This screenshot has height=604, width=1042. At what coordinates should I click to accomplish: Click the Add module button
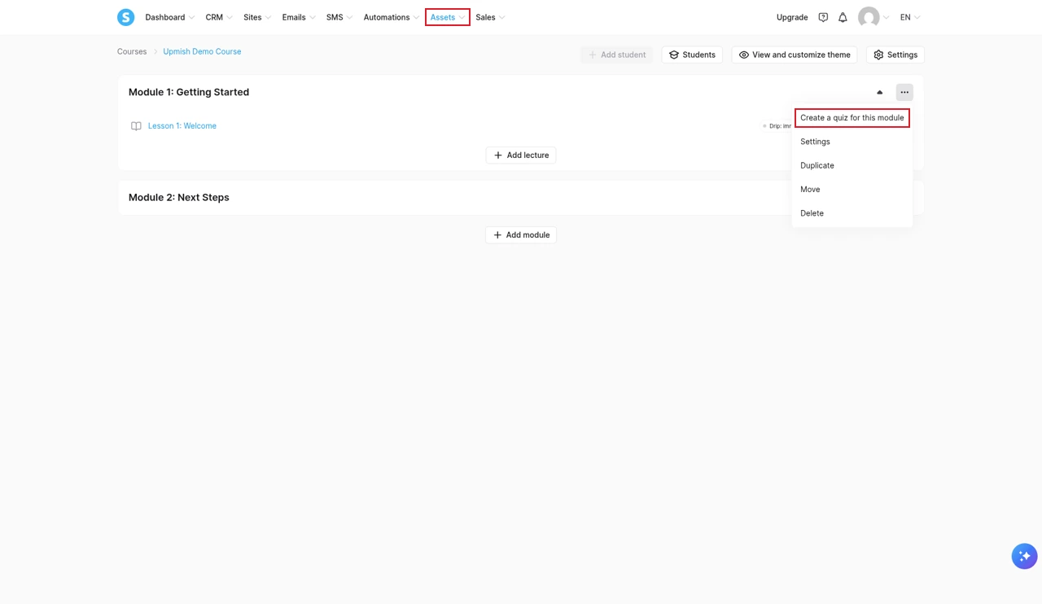point(521,234)
